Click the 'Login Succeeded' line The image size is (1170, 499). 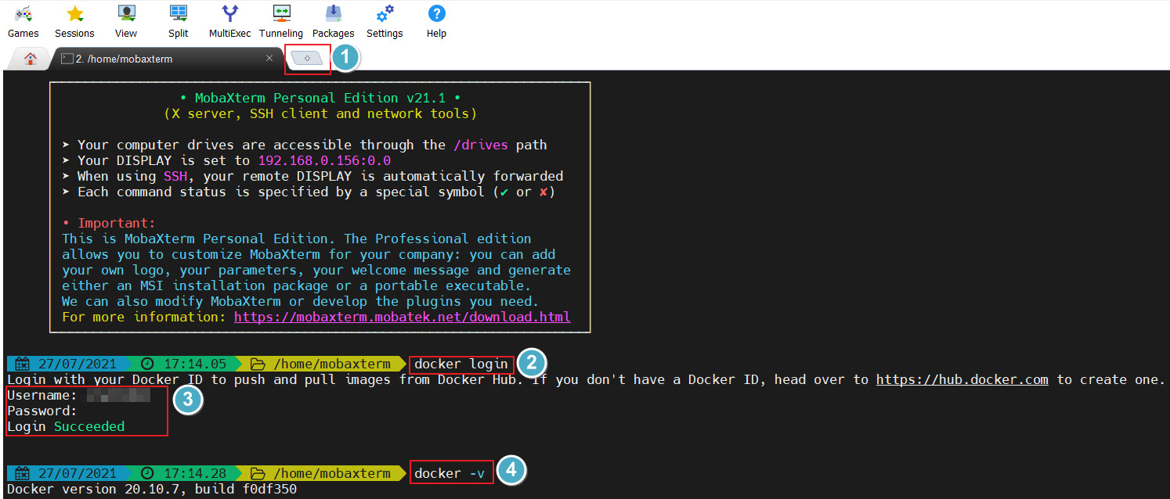pyautogui.click(x=66, y=427)
